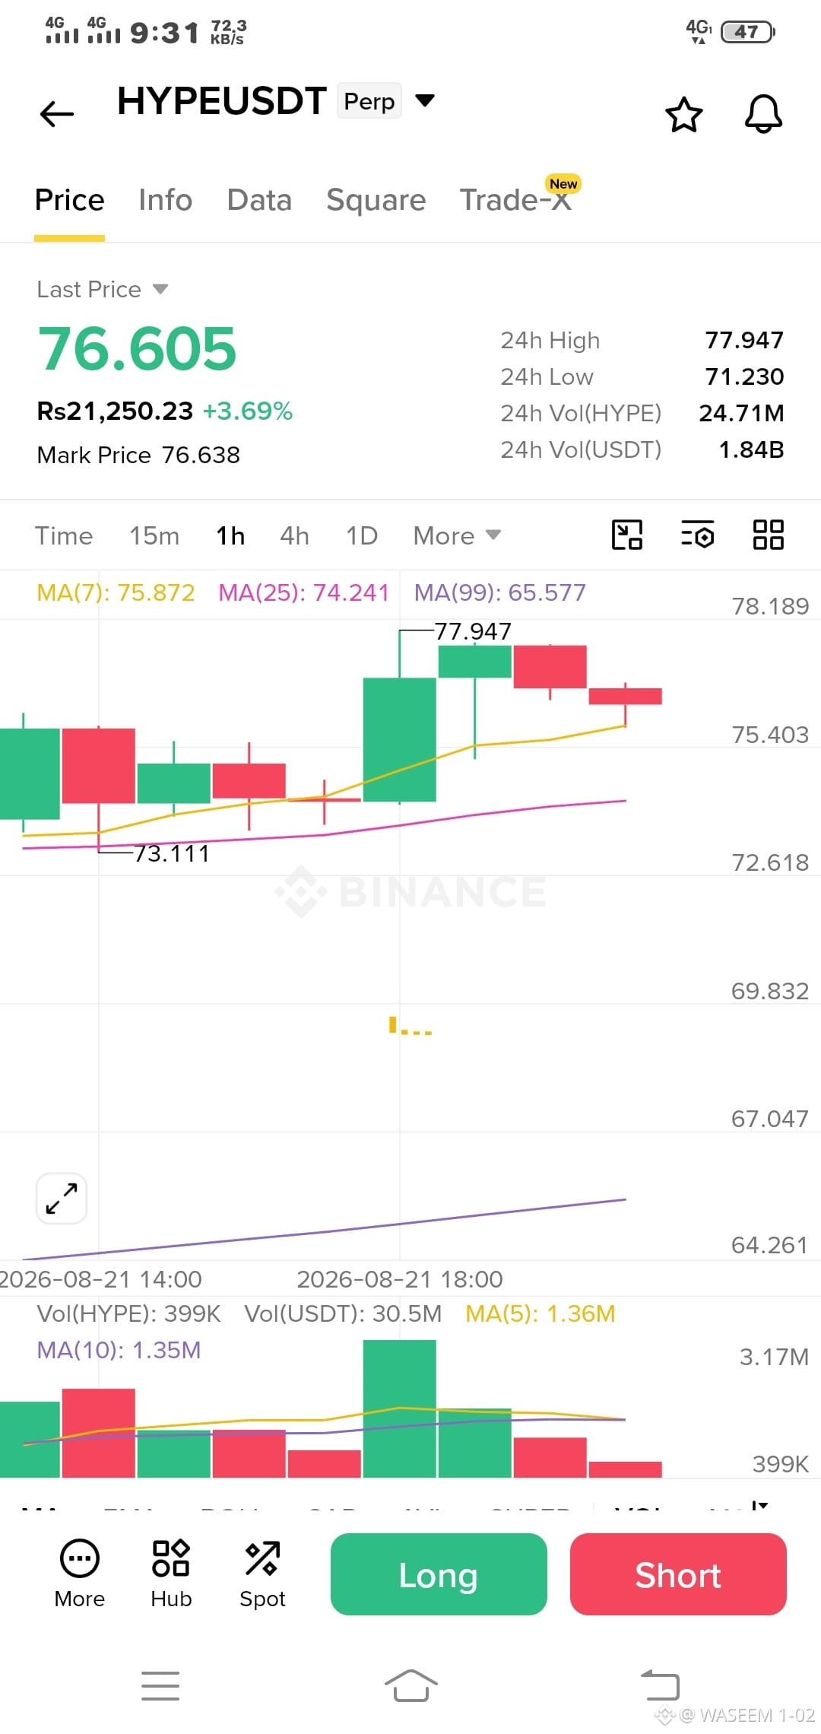
Task: Tap the Perp contract label
Action: click(x=369, y=101)
